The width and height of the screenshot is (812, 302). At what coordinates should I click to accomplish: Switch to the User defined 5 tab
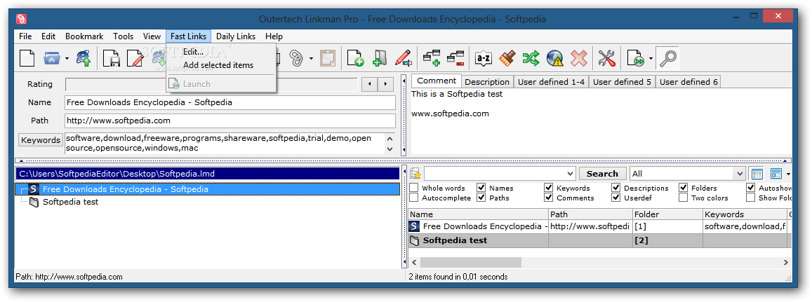pos(622,82)
